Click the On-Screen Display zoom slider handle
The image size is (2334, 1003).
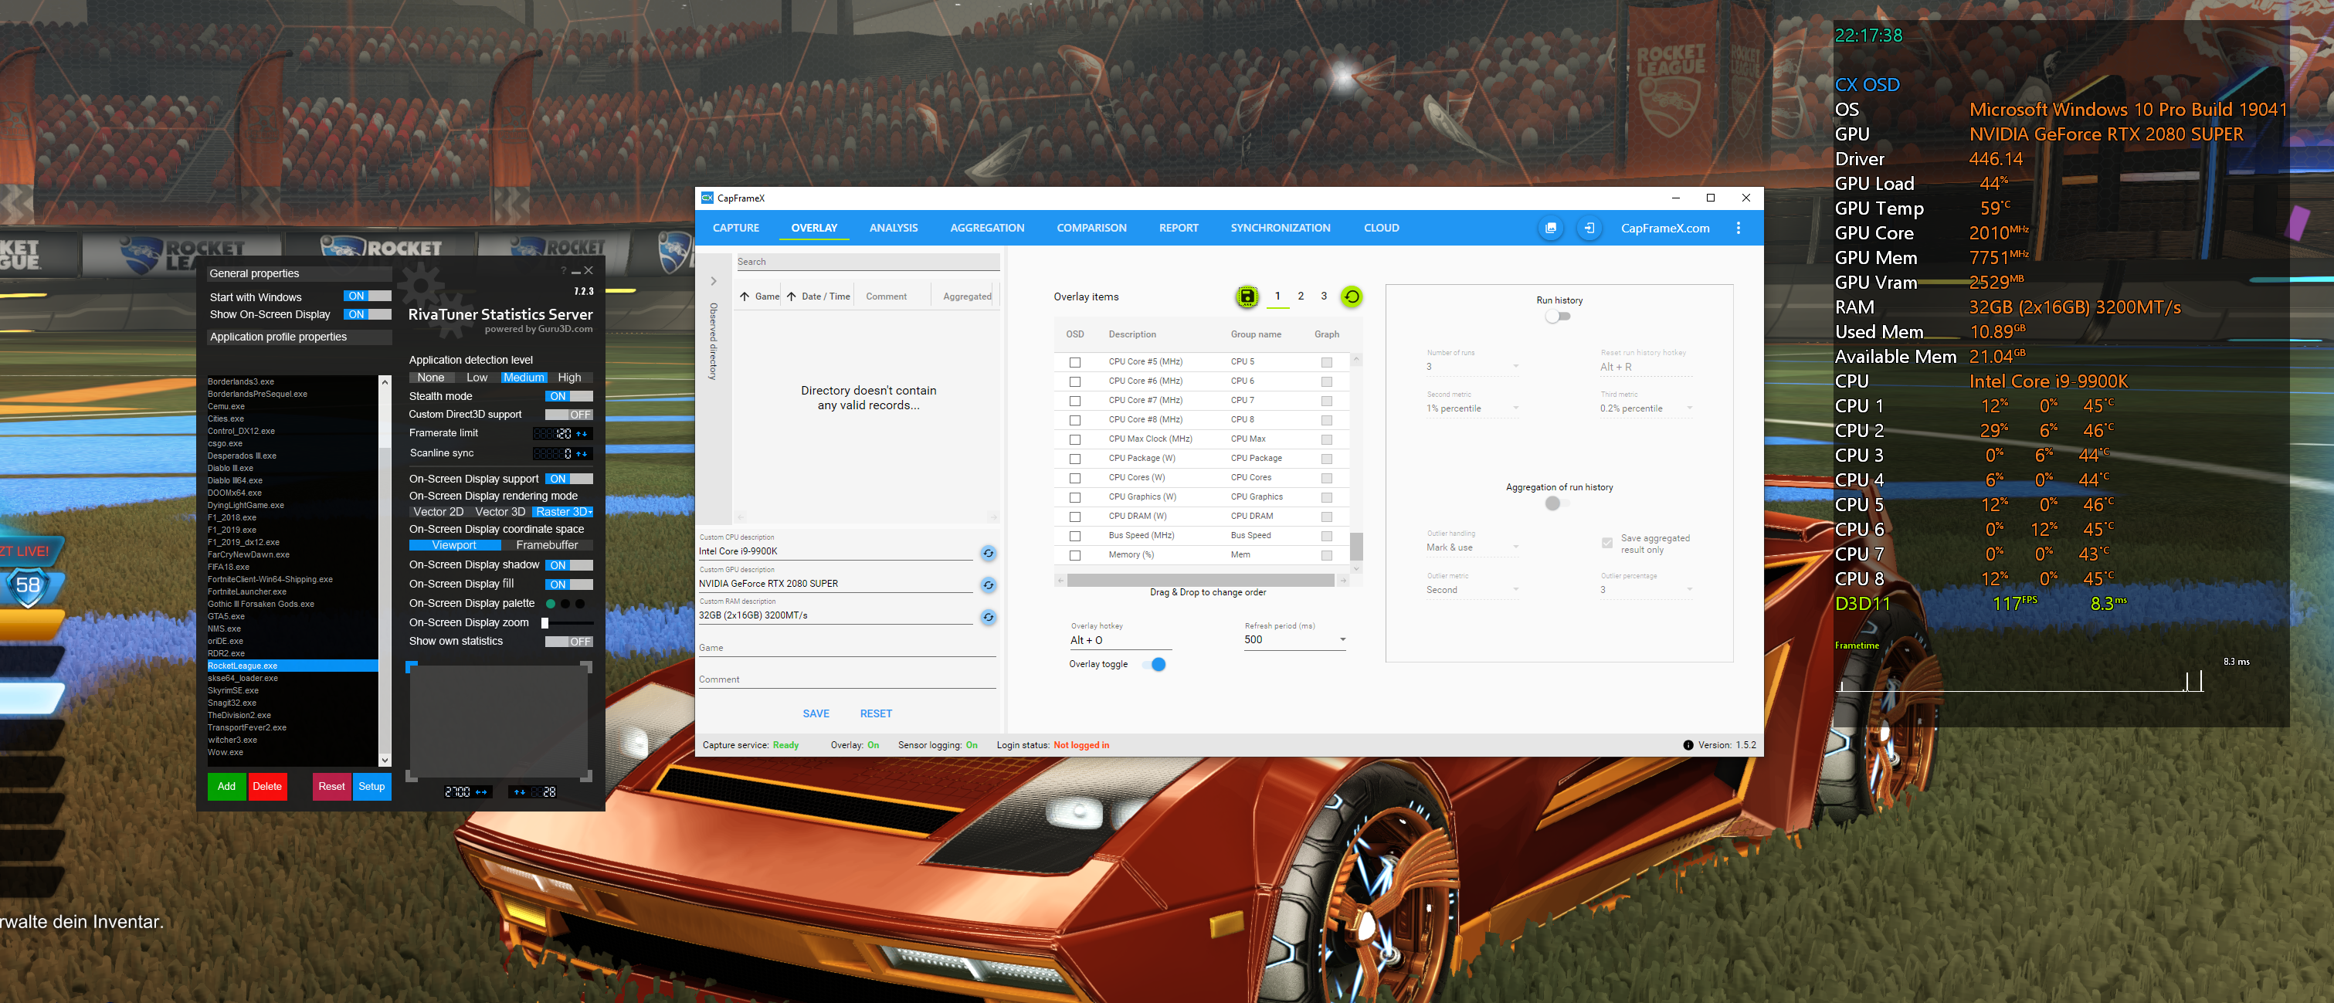[x=544, y=623]
